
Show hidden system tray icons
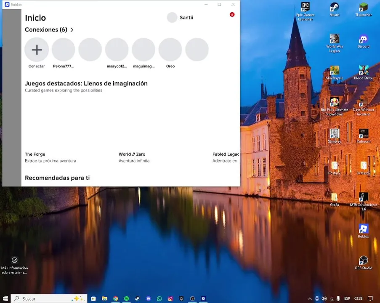310,298
